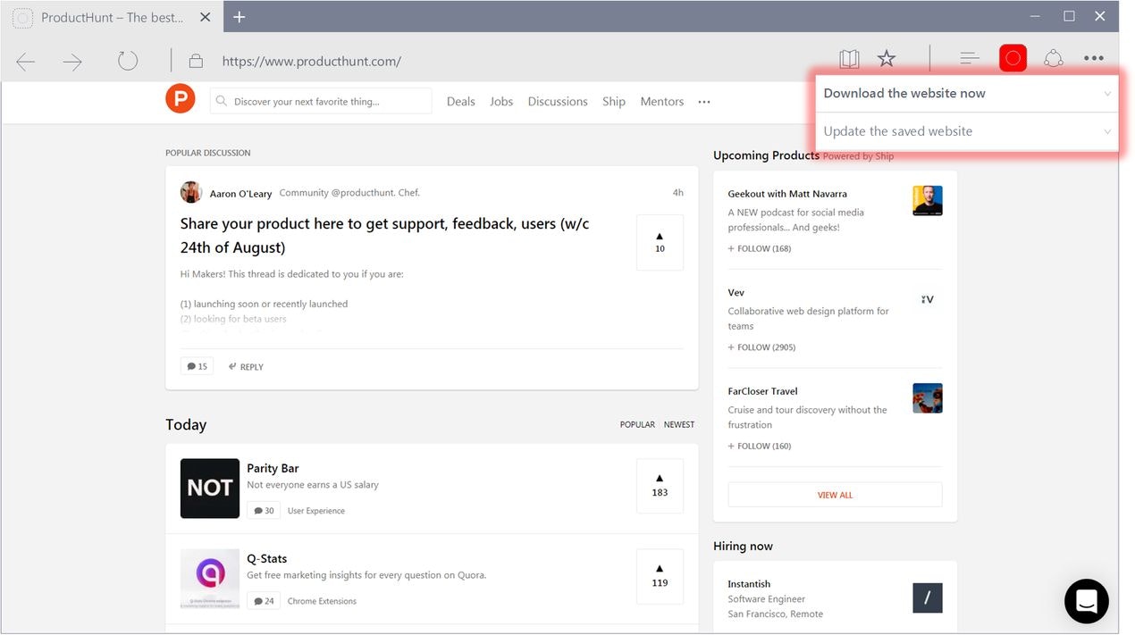Add page to favorites with star icon
Image resolution: width=1135 pixels, height=635 pixels.
[x=887, y=59]
